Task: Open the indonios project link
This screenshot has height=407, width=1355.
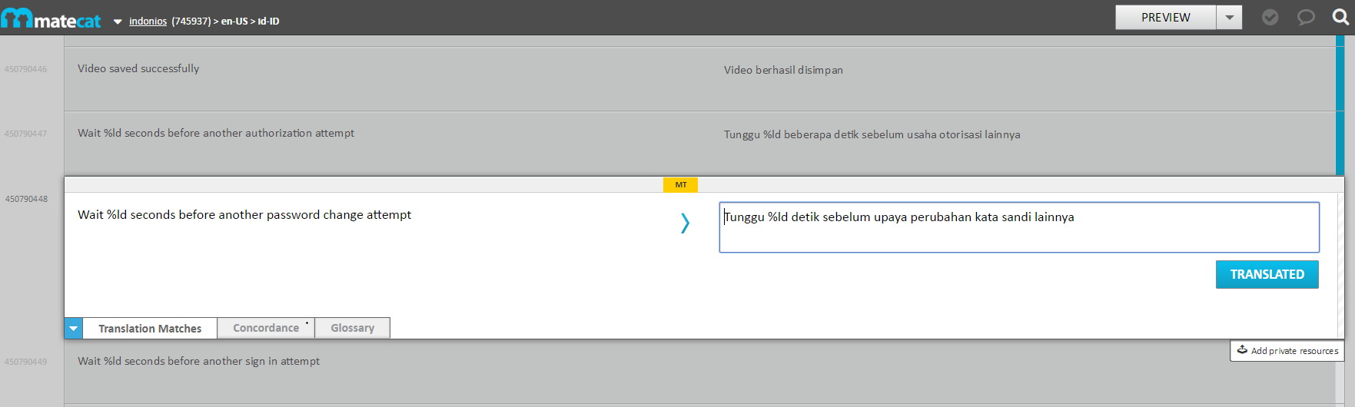Action: click(148, 22)
